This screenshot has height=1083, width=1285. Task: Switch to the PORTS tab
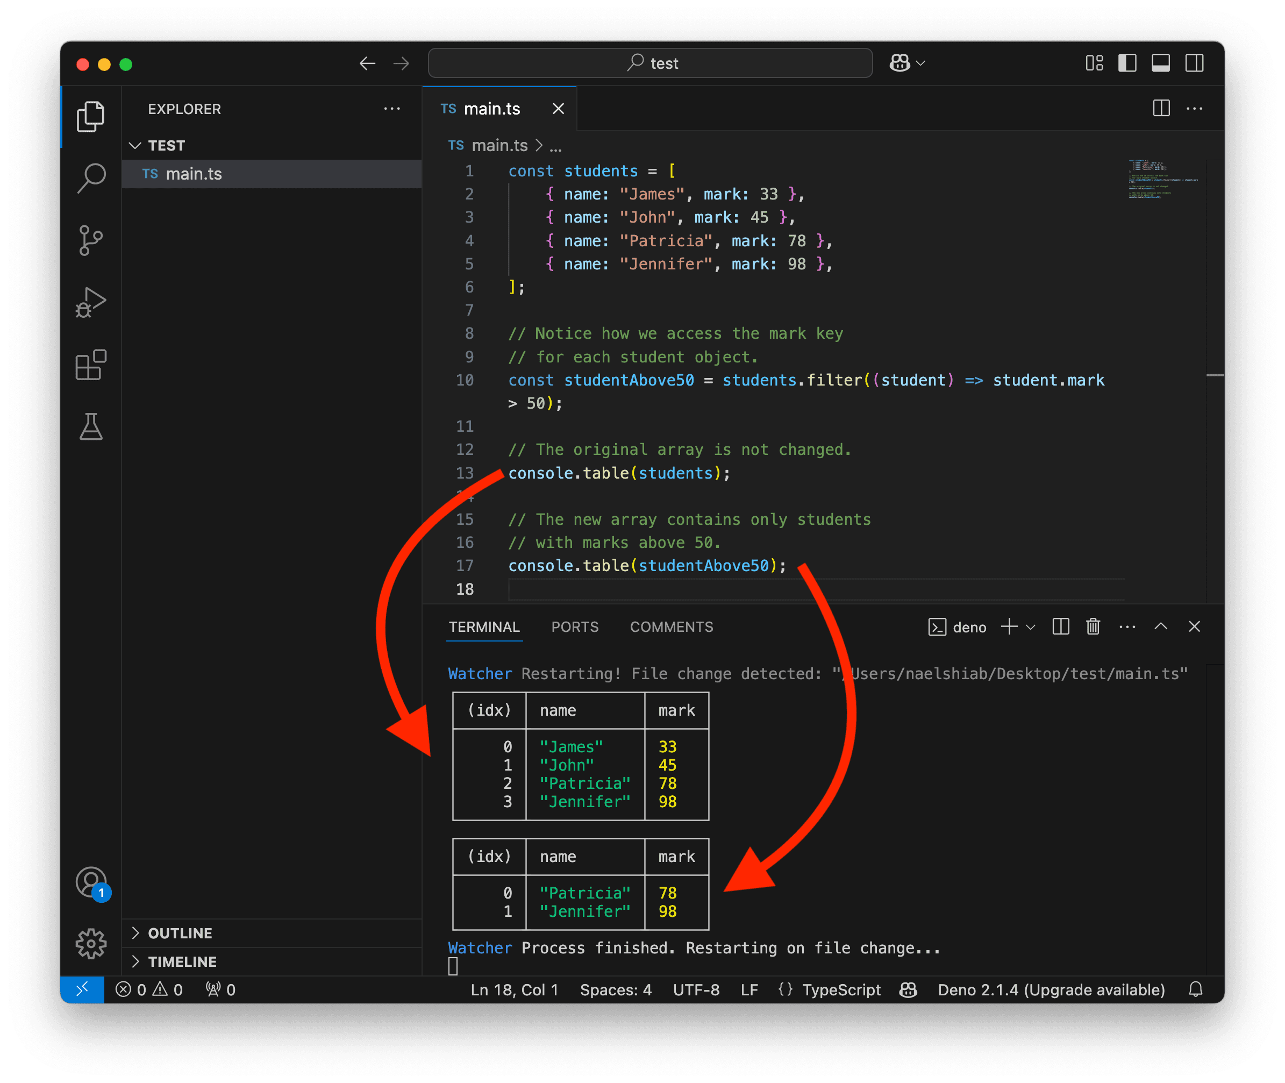pyautogui.click(x=575, y=627)
